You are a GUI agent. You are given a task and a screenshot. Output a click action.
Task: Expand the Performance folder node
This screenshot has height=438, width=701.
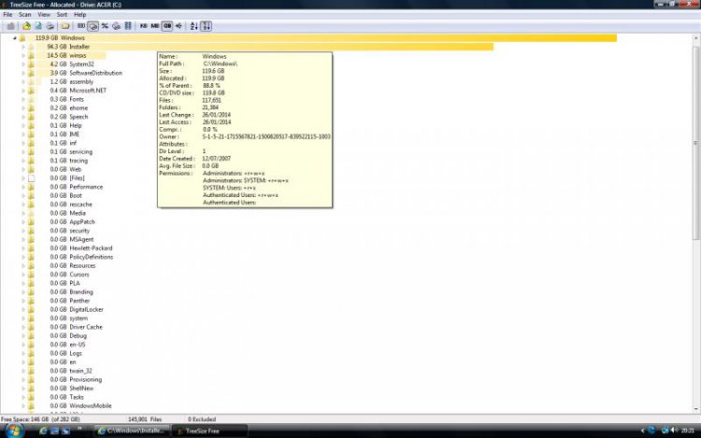pyautogui.click(x=23, y=187)
